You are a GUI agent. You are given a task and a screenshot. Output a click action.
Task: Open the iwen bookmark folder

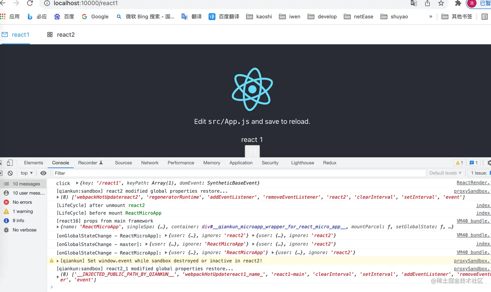pos(290,17)
